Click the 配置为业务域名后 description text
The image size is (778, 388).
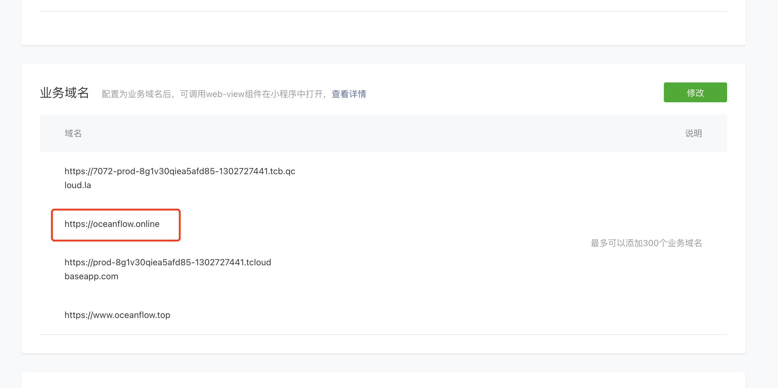point(136,94)
